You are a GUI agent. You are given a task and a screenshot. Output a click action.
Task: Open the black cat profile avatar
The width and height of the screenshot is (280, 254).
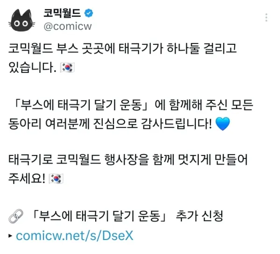coord(22,20)
